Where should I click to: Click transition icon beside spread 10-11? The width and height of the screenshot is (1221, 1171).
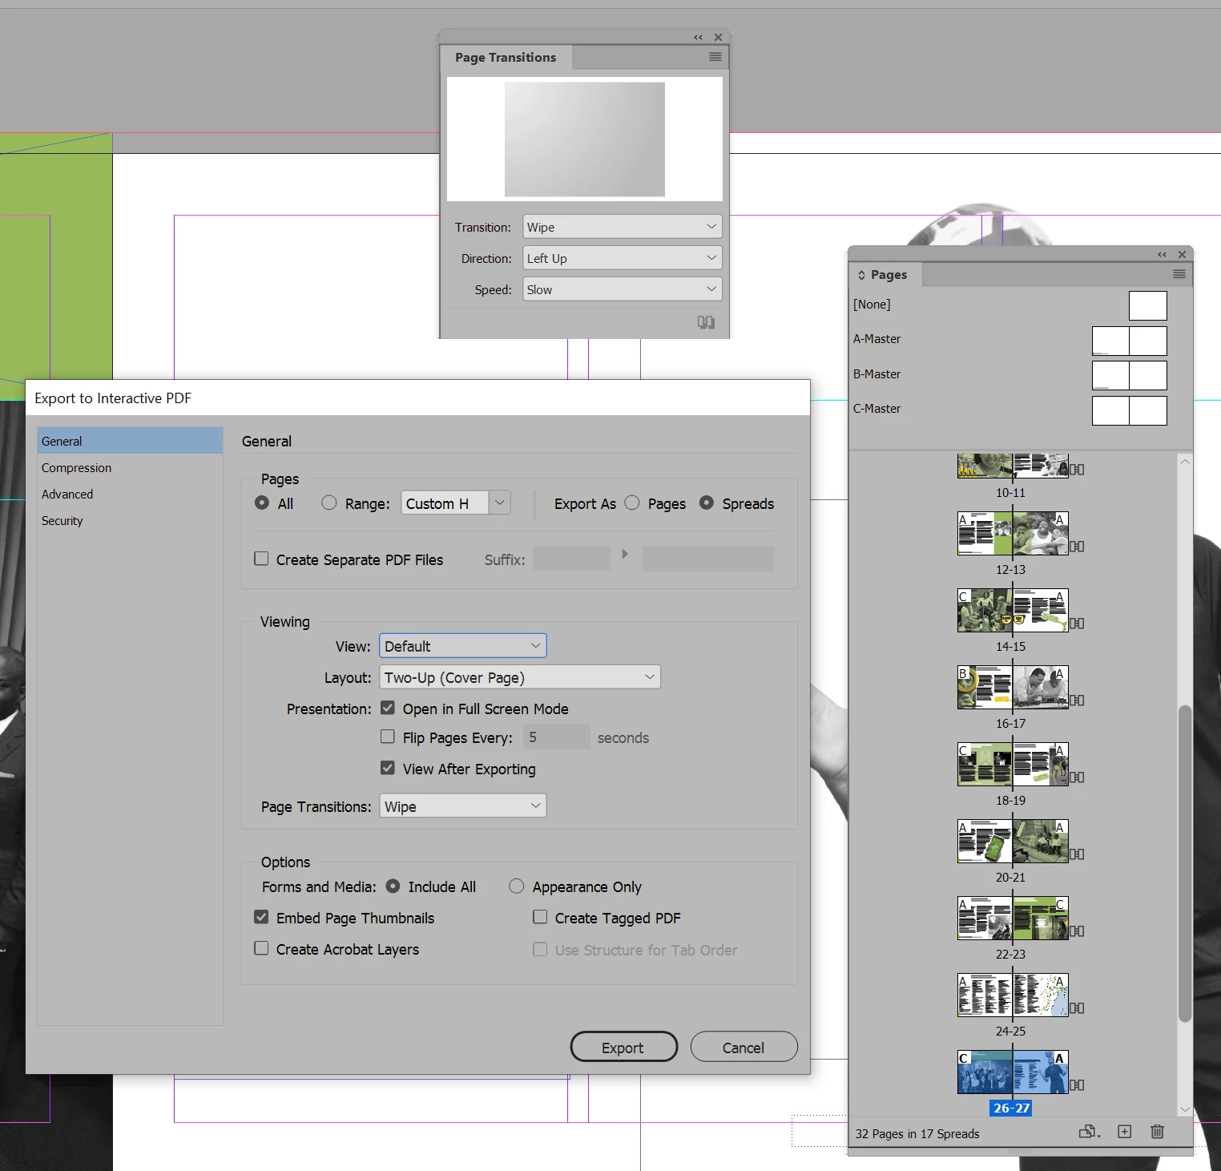click(1078, 470)
